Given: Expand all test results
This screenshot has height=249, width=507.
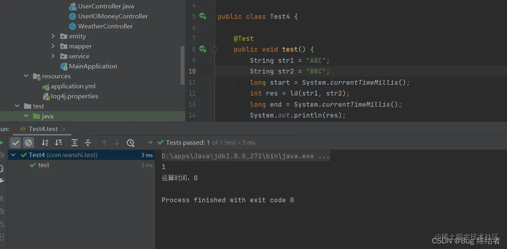Looking at the screenshot, I should [75, 143].
